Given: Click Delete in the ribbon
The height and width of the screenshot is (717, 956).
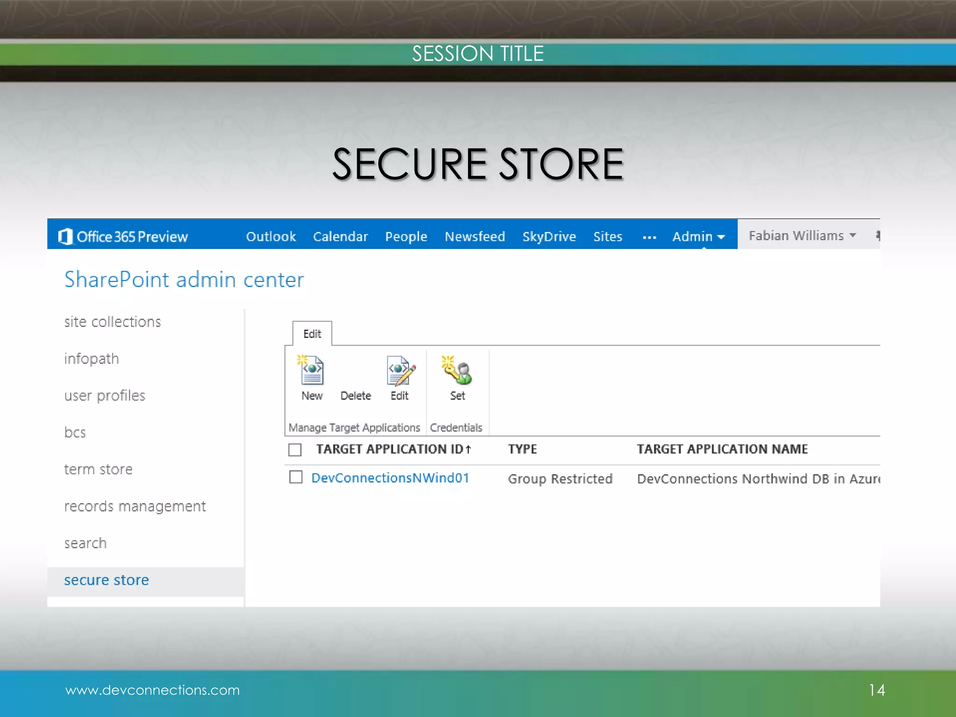Looking at the screenshot, I should (x=356, y=396).
